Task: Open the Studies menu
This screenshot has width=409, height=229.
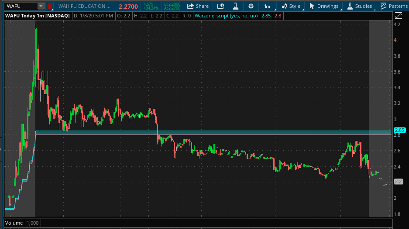Action: tap(359, 6)
